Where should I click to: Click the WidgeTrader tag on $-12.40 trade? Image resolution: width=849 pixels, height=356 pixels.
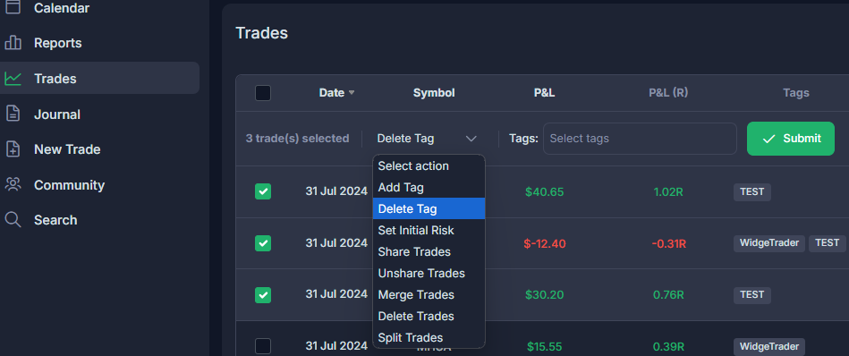coord(768,243)
